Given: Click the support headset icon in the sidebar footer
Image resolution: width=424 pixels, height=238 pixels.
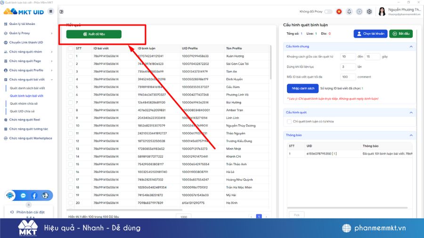Looking at the screenshot, I should [10, 195].
